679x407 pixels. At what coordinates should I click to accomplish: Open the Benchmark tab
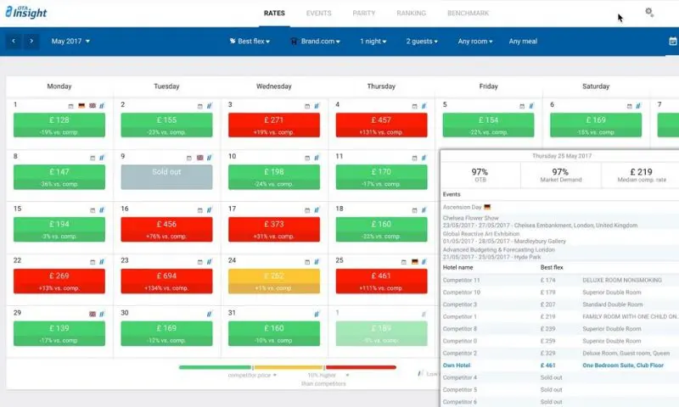point(469,13)
